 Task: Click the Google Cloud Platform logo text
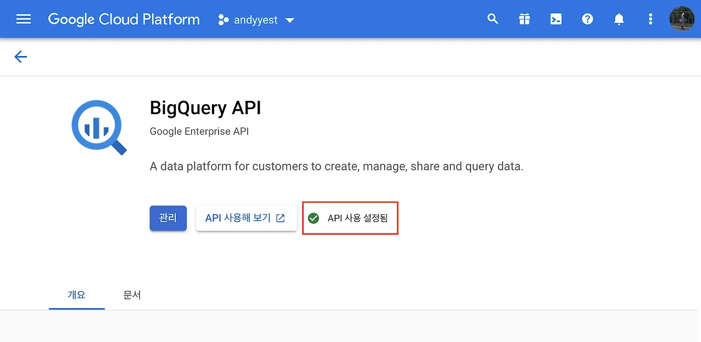coord(124,20)
